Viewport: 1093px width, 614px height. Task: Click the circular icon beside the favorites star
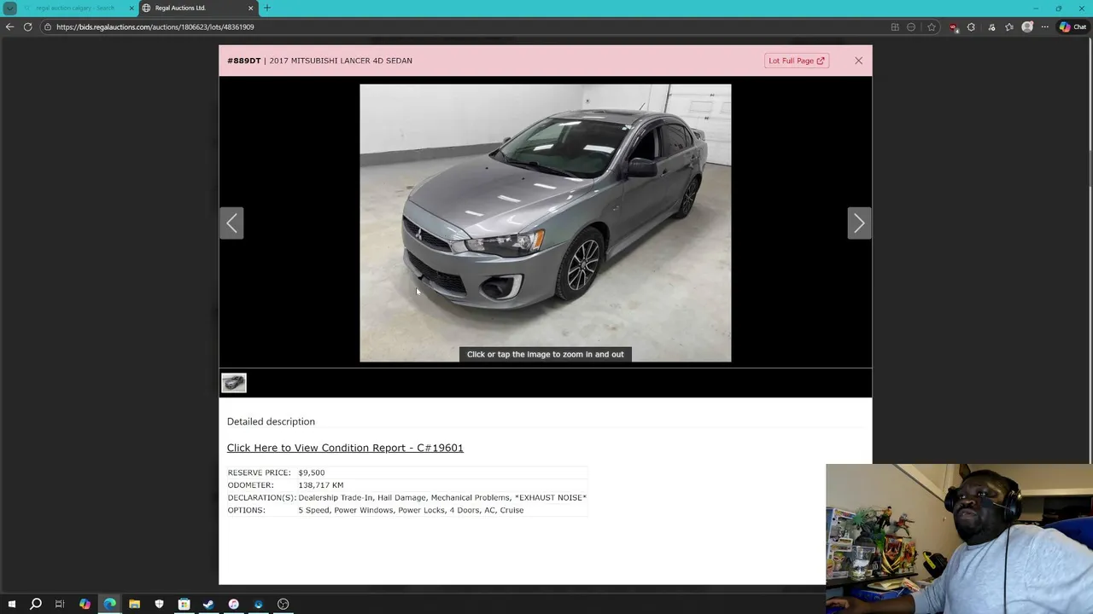911,26
